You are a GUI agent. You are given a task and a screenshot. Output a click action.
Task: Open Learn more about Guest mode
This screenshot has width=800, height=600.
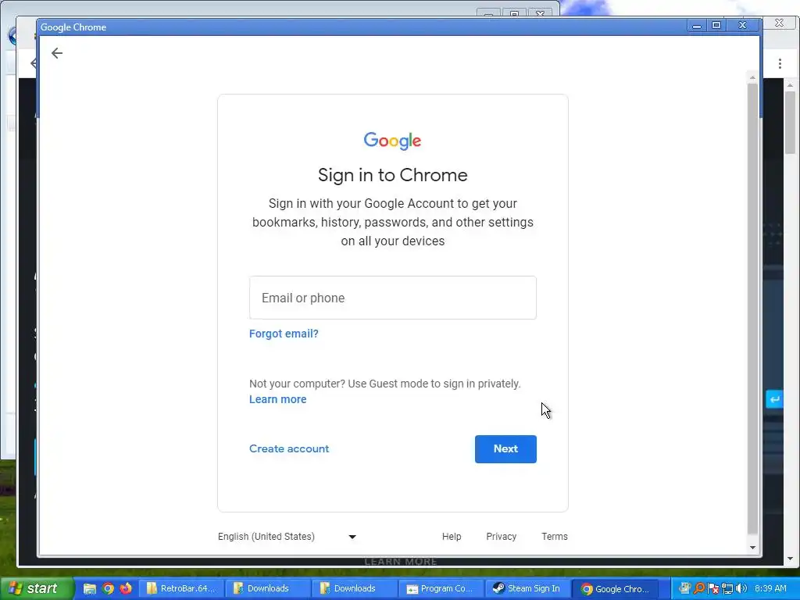point(277,399)
